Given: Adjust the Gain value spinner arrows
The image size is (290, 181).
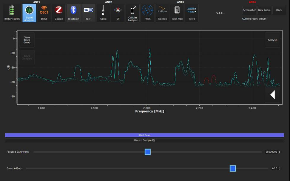Looking at the screenshot, I should pos(279,169).
